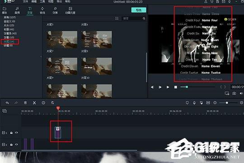
Task: Click the preview timecode field
Action: pos(237,87)
